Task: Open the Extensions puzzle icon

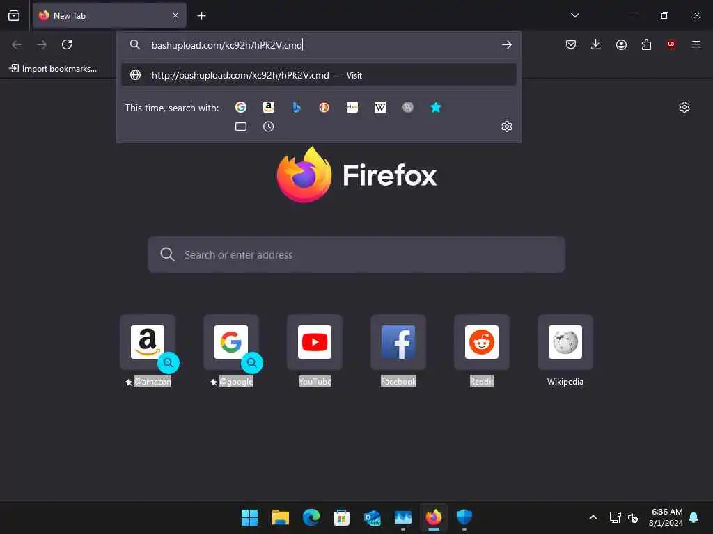Action: click(646, 44)
